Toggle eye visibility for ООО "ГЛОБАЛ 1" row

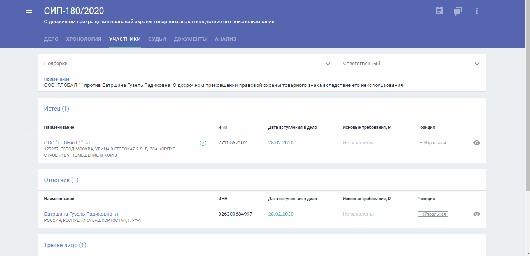477,143
